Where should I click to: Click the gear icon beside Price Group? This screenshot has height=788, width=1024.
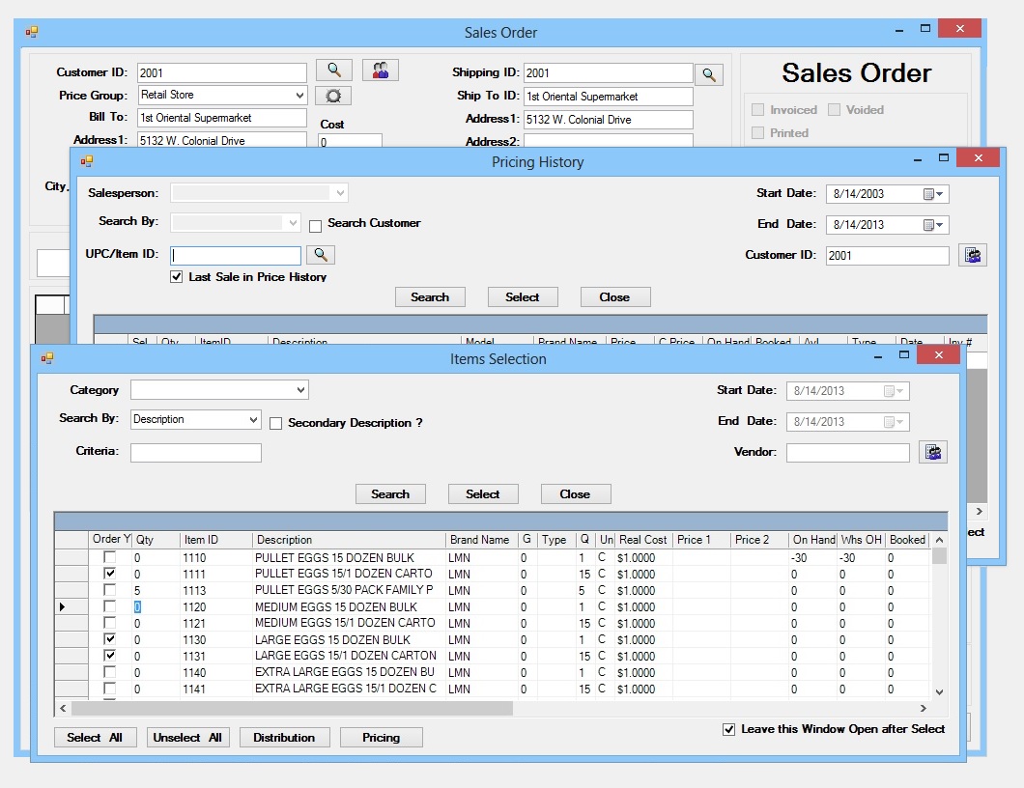tap(333, 96)
